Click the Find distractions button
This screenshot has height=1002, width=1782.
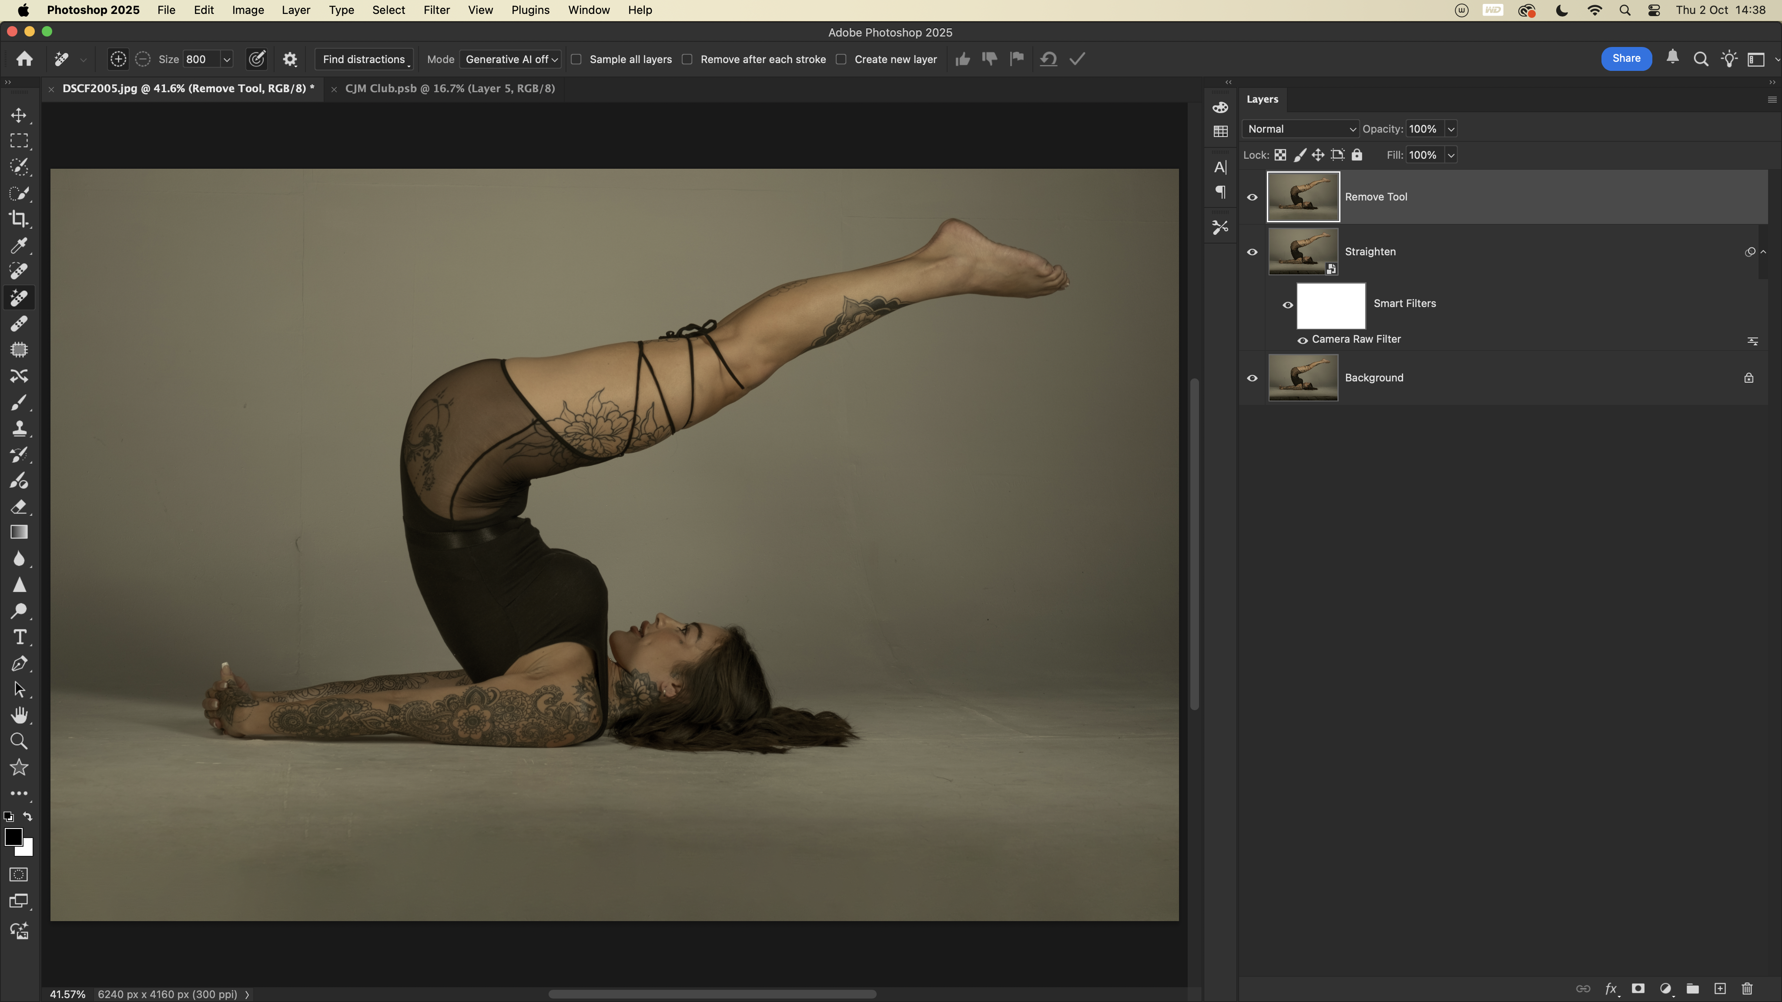(x=364, y=60)
